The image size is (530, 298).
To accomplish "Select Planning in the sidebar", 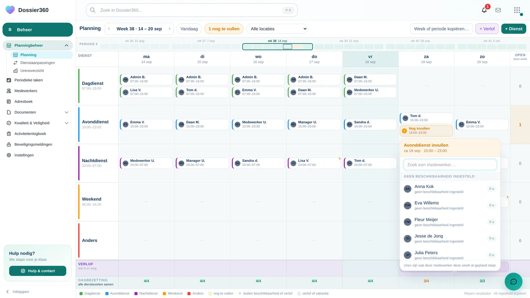I will coord(41,55).
